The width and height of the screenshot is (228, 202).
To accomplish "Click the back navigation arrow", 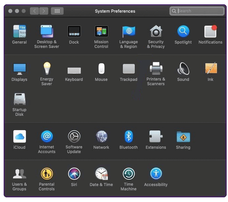I will tap(35, 11).
